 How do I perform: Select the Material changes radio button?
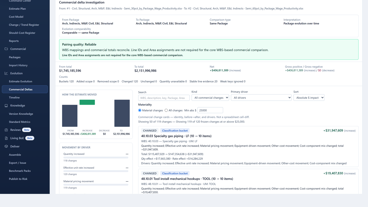coord(140,110)
